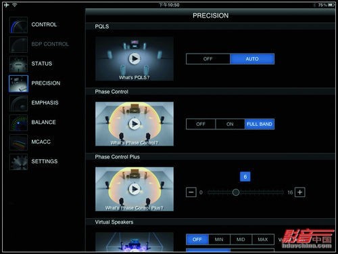Screen dimensions: 338x254
Task: Tap the clock in the status bar
Action: [169, 5]
